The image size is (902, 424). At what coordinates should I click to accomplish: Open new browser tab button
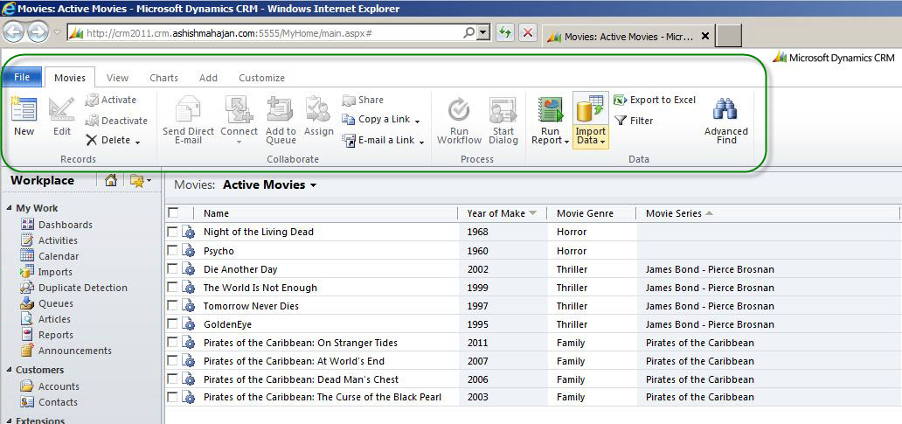click(x=730, y=36)
